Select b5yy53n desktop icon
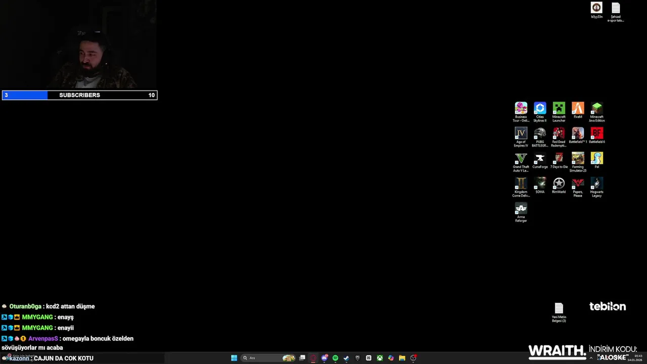647x364 pixels. (x=596, y=10)
